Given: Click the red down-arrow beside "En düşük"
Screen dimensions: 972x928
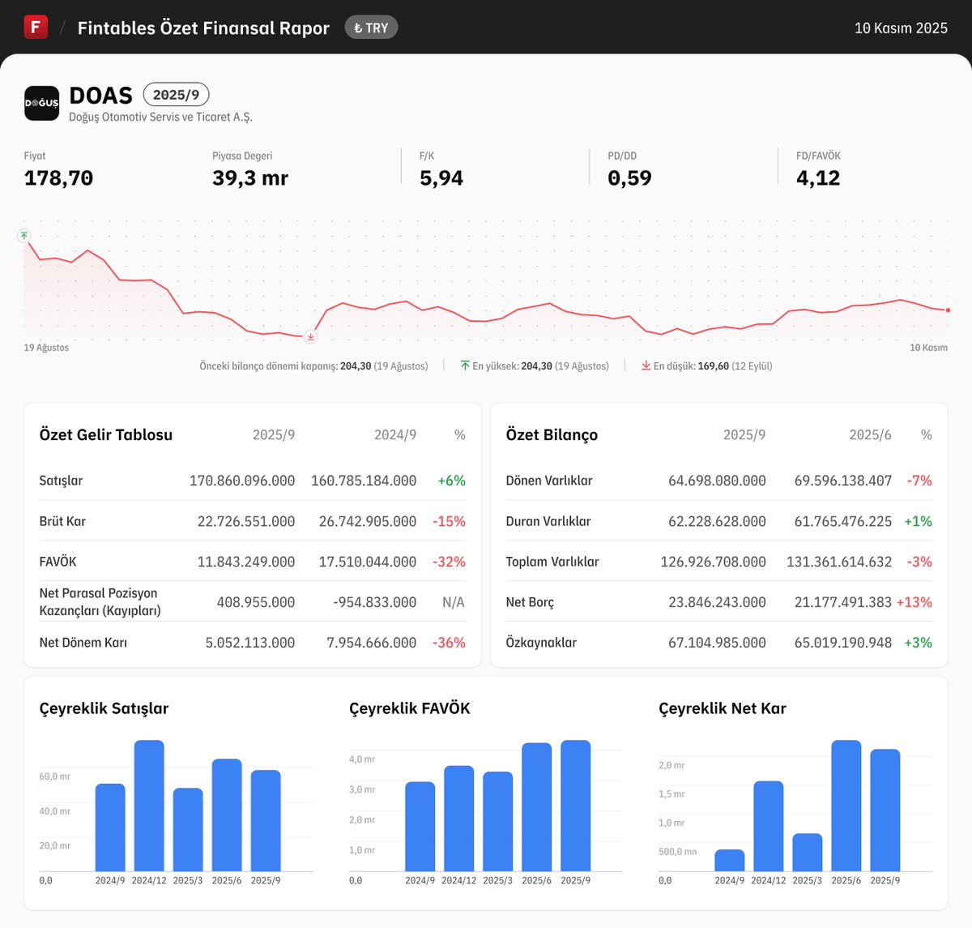Looking at the screenshot, I should [646, 366].
